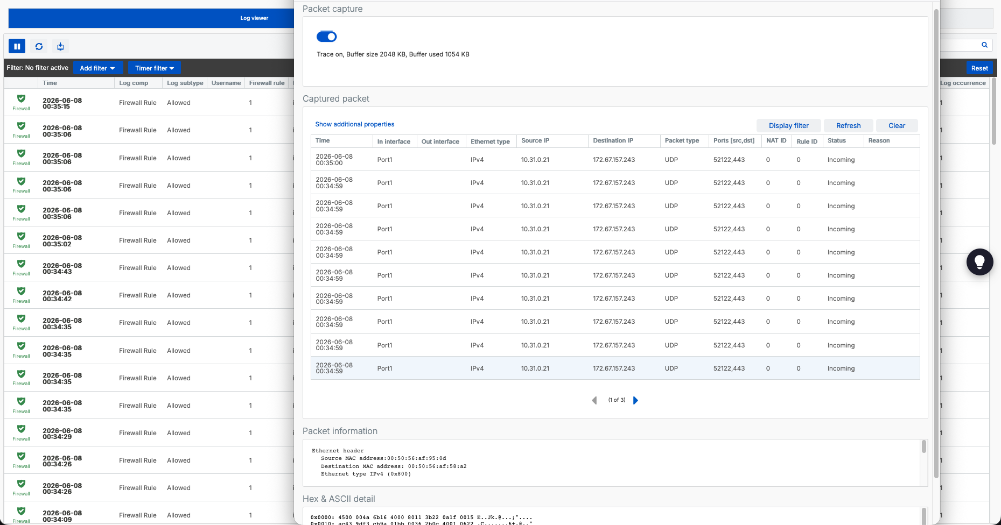Click Firewall shield icon for 00:35:15 log
The image size is (1001, 525).
pyautogui.click(x=21, y=98)
